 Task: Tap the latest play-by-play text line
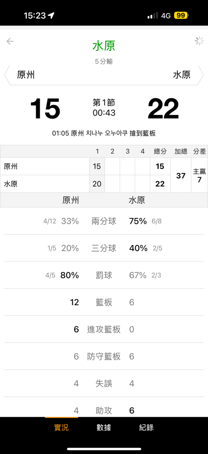pos(104,133)
